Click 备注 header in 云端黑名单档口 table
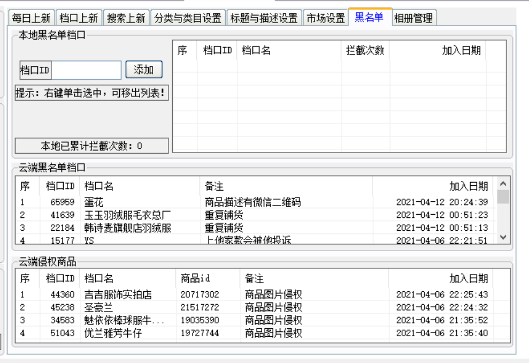This screenshot has height=363, width=529. (x=286, y=186)
